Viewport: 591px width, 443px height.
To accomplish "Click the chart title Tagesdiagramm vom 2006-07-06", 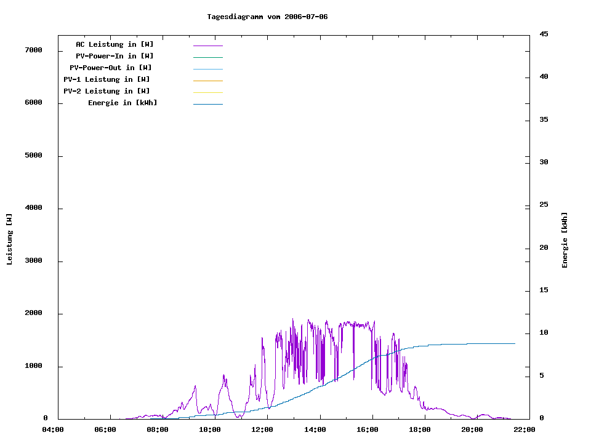I will (x=267, y=17).
